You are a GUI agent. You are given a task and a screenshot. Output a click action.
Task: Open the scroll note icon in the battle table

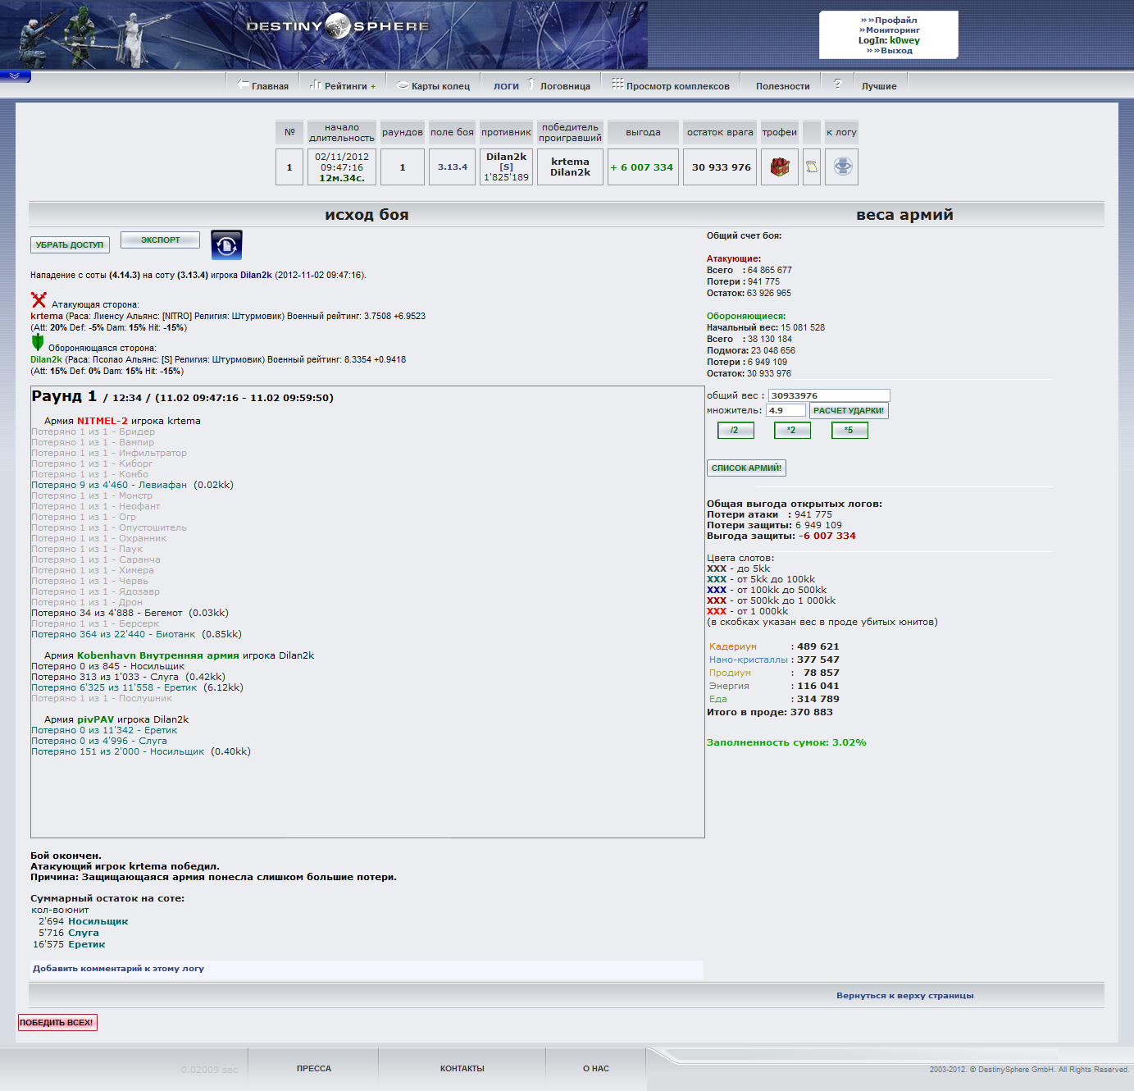(812, 167)
